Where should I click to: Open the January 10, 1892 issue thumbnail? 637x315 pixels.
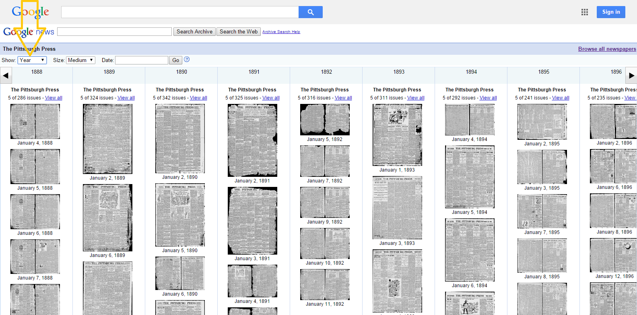(325, 243)
